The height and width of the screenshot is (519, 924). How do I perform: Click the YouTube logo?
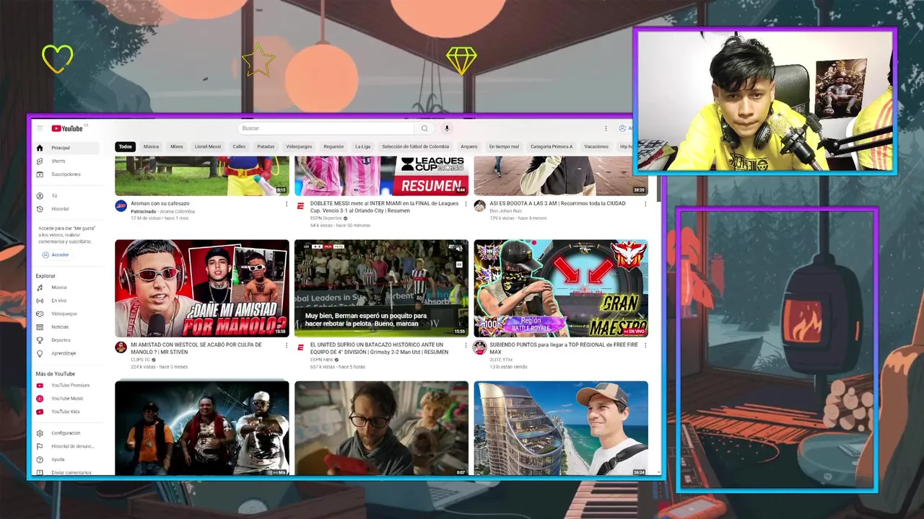tap(67, 128)
